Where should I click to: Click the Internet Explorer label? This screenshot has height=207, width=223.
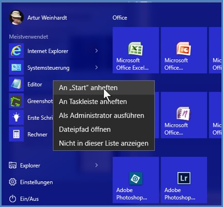click(48, 51)
